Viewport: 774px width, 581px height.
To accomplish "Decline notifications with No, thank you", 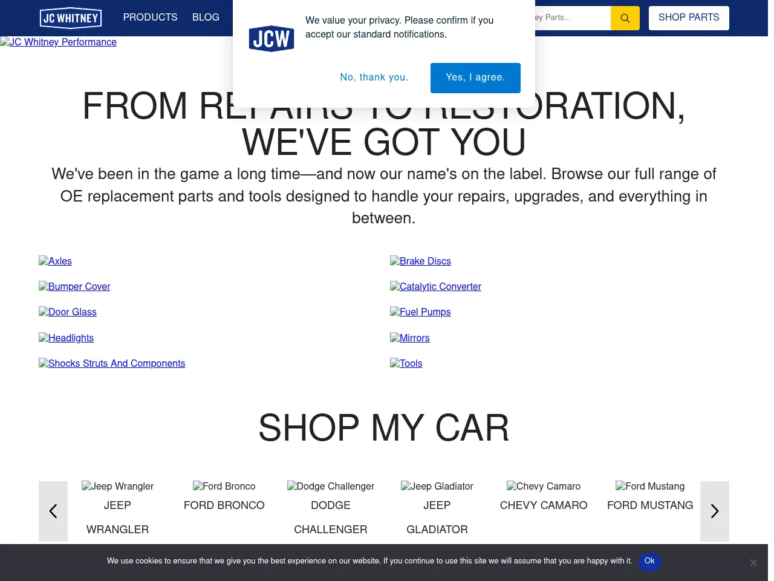I will point(374,77).
